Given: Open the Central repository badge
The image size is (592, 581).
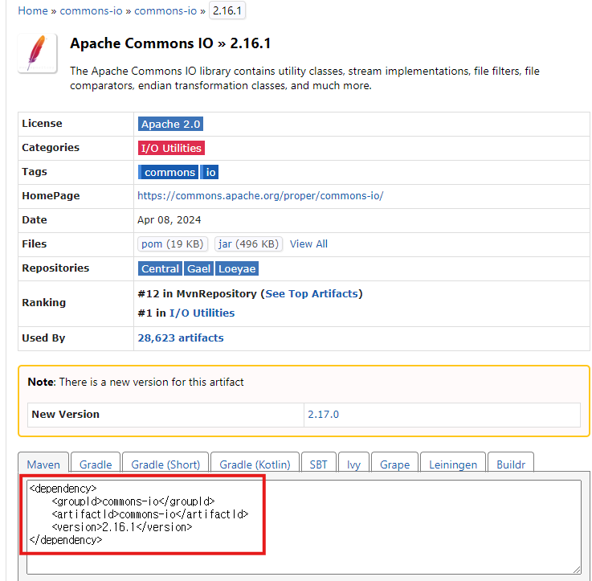Looking at the screenshot, I should [x=160, y=268].
